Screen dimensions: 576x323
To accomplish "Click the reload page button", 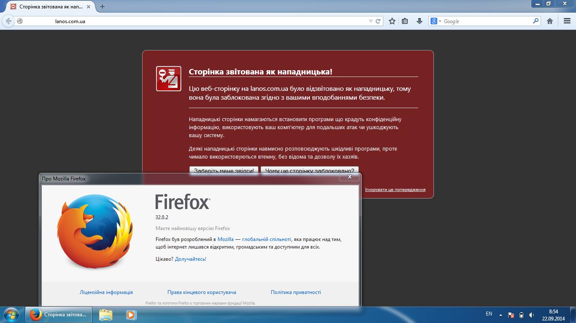I will pyautogui.click(x=378, y=21).
